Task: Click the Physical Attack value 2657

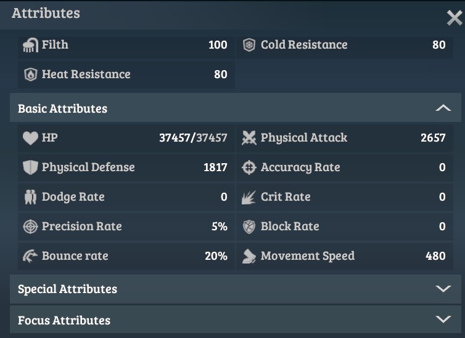Action: [433, 138]
